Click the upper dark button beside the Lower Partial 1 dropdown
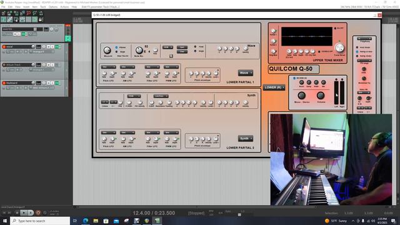400x225 pixels. (x=182, y=47)
